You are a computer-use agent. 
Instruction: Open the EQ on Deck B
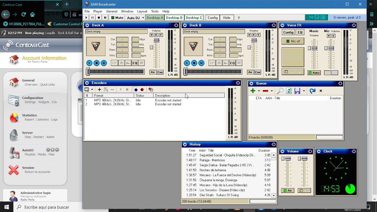(232, 63)
